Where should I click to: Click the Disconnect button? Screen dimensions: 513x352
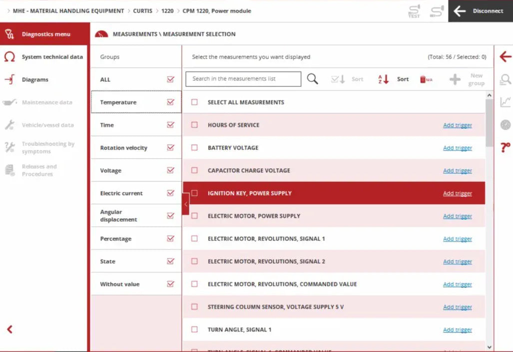pyautogui.click(x=480, y=11)
